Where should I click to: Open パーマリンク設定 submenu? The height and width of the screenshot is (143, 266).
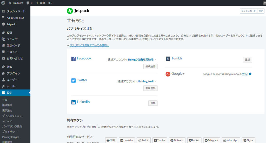[12, 126]
